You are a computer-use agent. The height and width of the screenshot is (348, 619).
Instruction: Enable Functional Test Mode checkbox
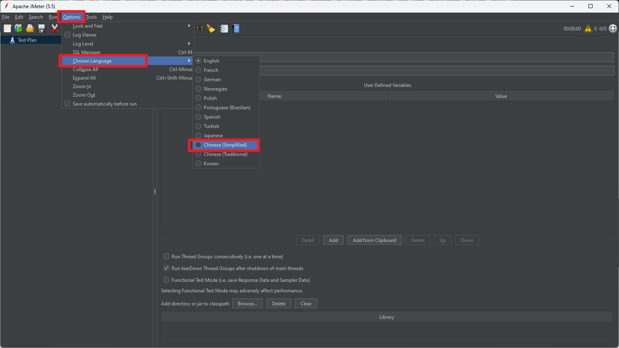coord(166,280)
